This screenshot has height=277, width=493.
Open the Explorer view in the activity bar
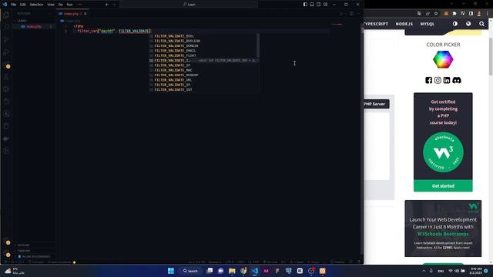pyautogui.click(x=6, y=15)
